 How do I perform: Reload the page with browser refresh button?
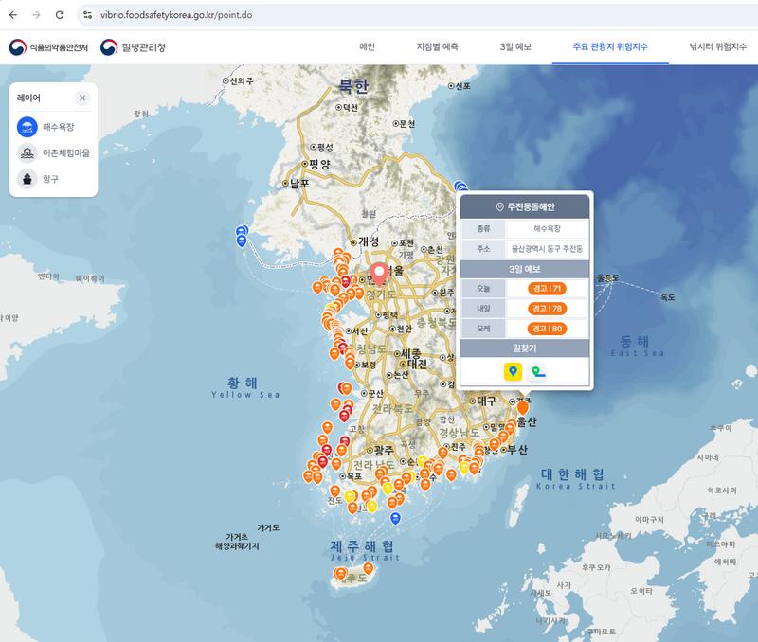[x=60, y=15]
